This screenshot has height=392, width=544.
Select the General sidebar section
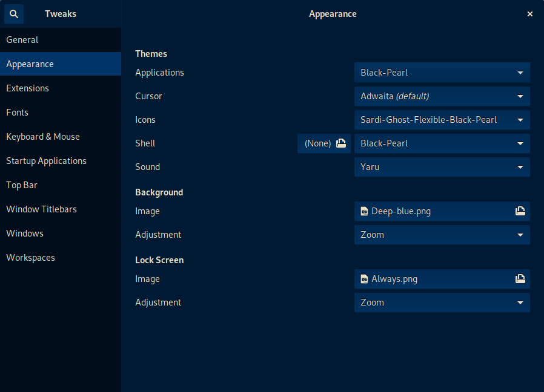(x=61, y=40)
